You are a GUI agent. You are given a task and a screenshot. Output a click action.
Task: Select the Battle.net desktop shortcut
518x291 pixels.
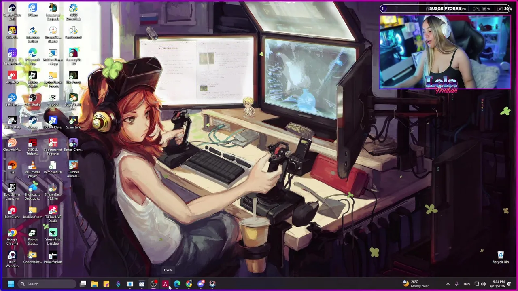click(x=12, y=100)
